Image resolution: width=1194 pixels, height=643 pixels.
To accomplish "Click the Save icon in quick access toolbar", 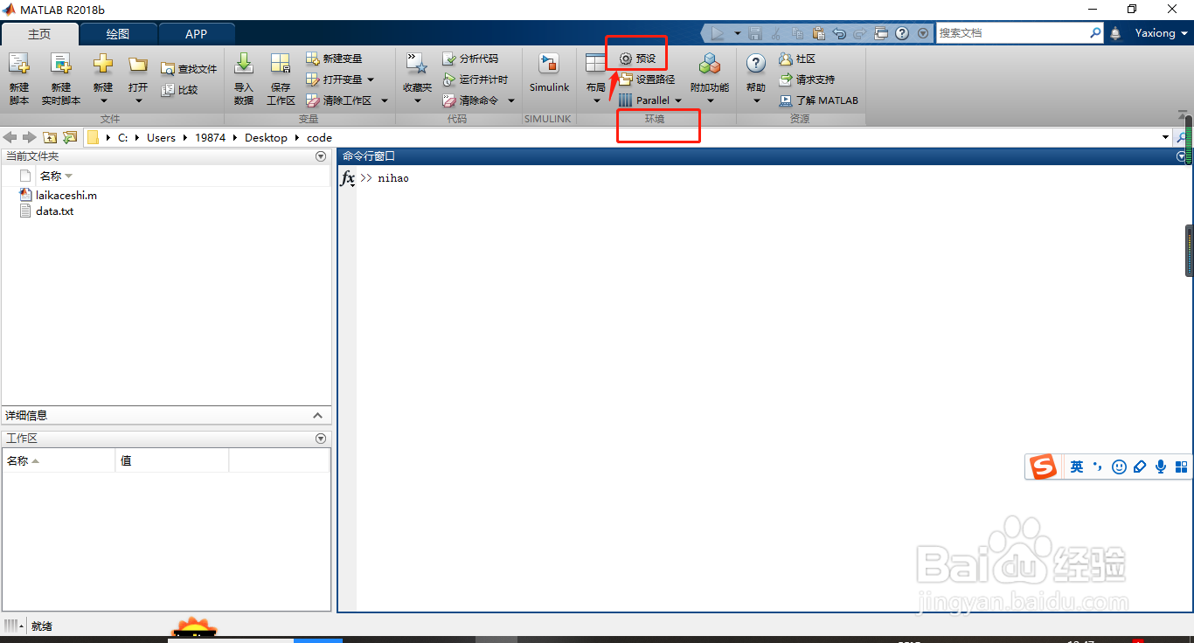I will 755,33.
